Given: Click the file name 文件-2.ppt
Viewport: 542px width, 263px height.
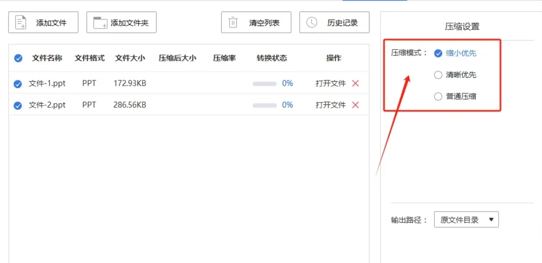Looking at the screenshot, I should pos(47,105).
